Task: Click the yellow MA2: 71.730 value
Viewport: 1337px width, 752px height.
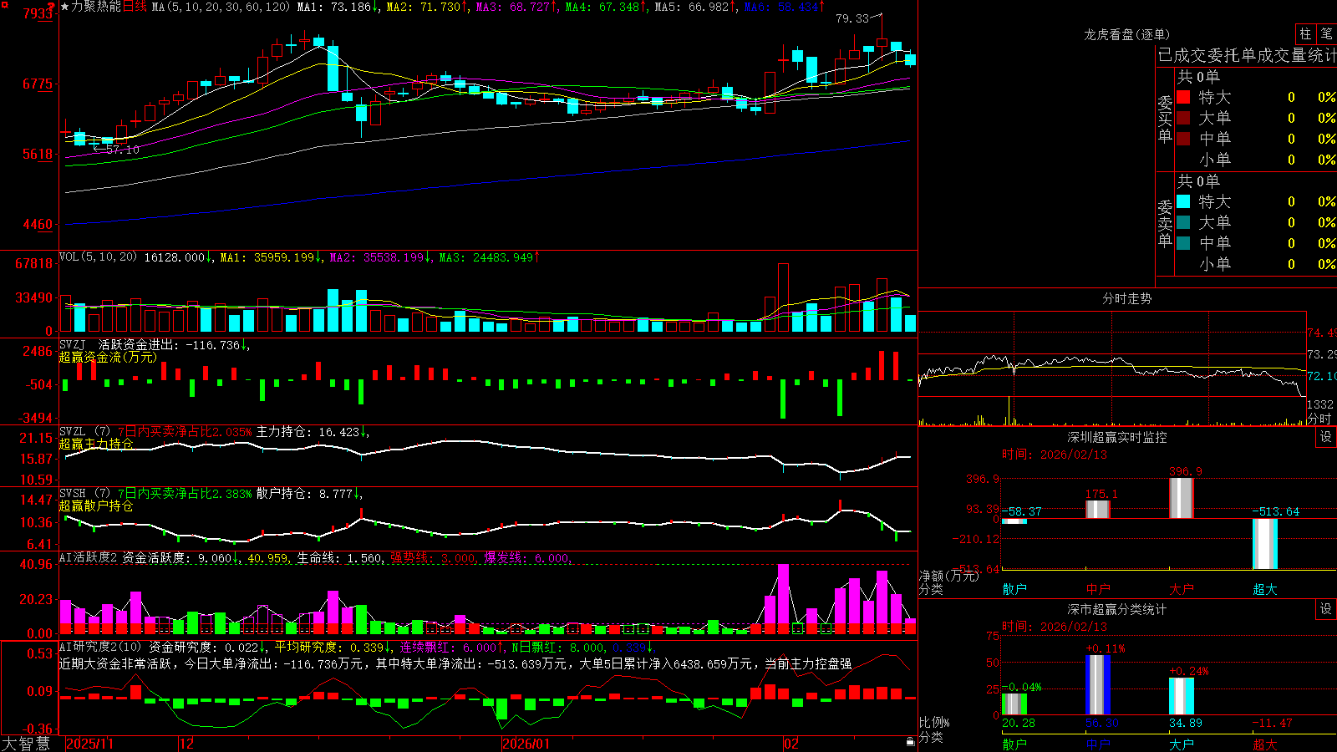Action: [x=424, y=7]
